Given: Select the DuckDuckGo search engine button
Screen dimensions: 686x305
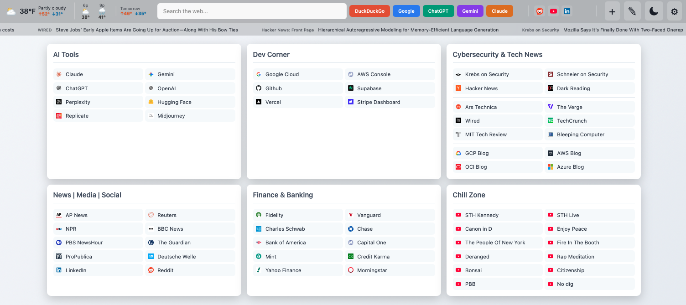Looking at the screenshot, I should (x=369, y=11).
